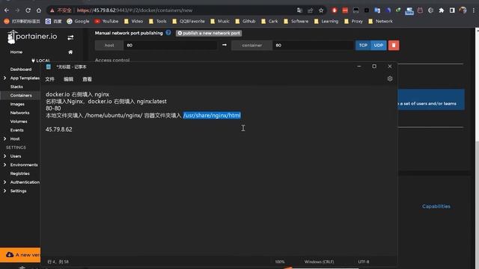Click the host port input field
Viewport: 479px width, 269px height.
pos(170,45)
